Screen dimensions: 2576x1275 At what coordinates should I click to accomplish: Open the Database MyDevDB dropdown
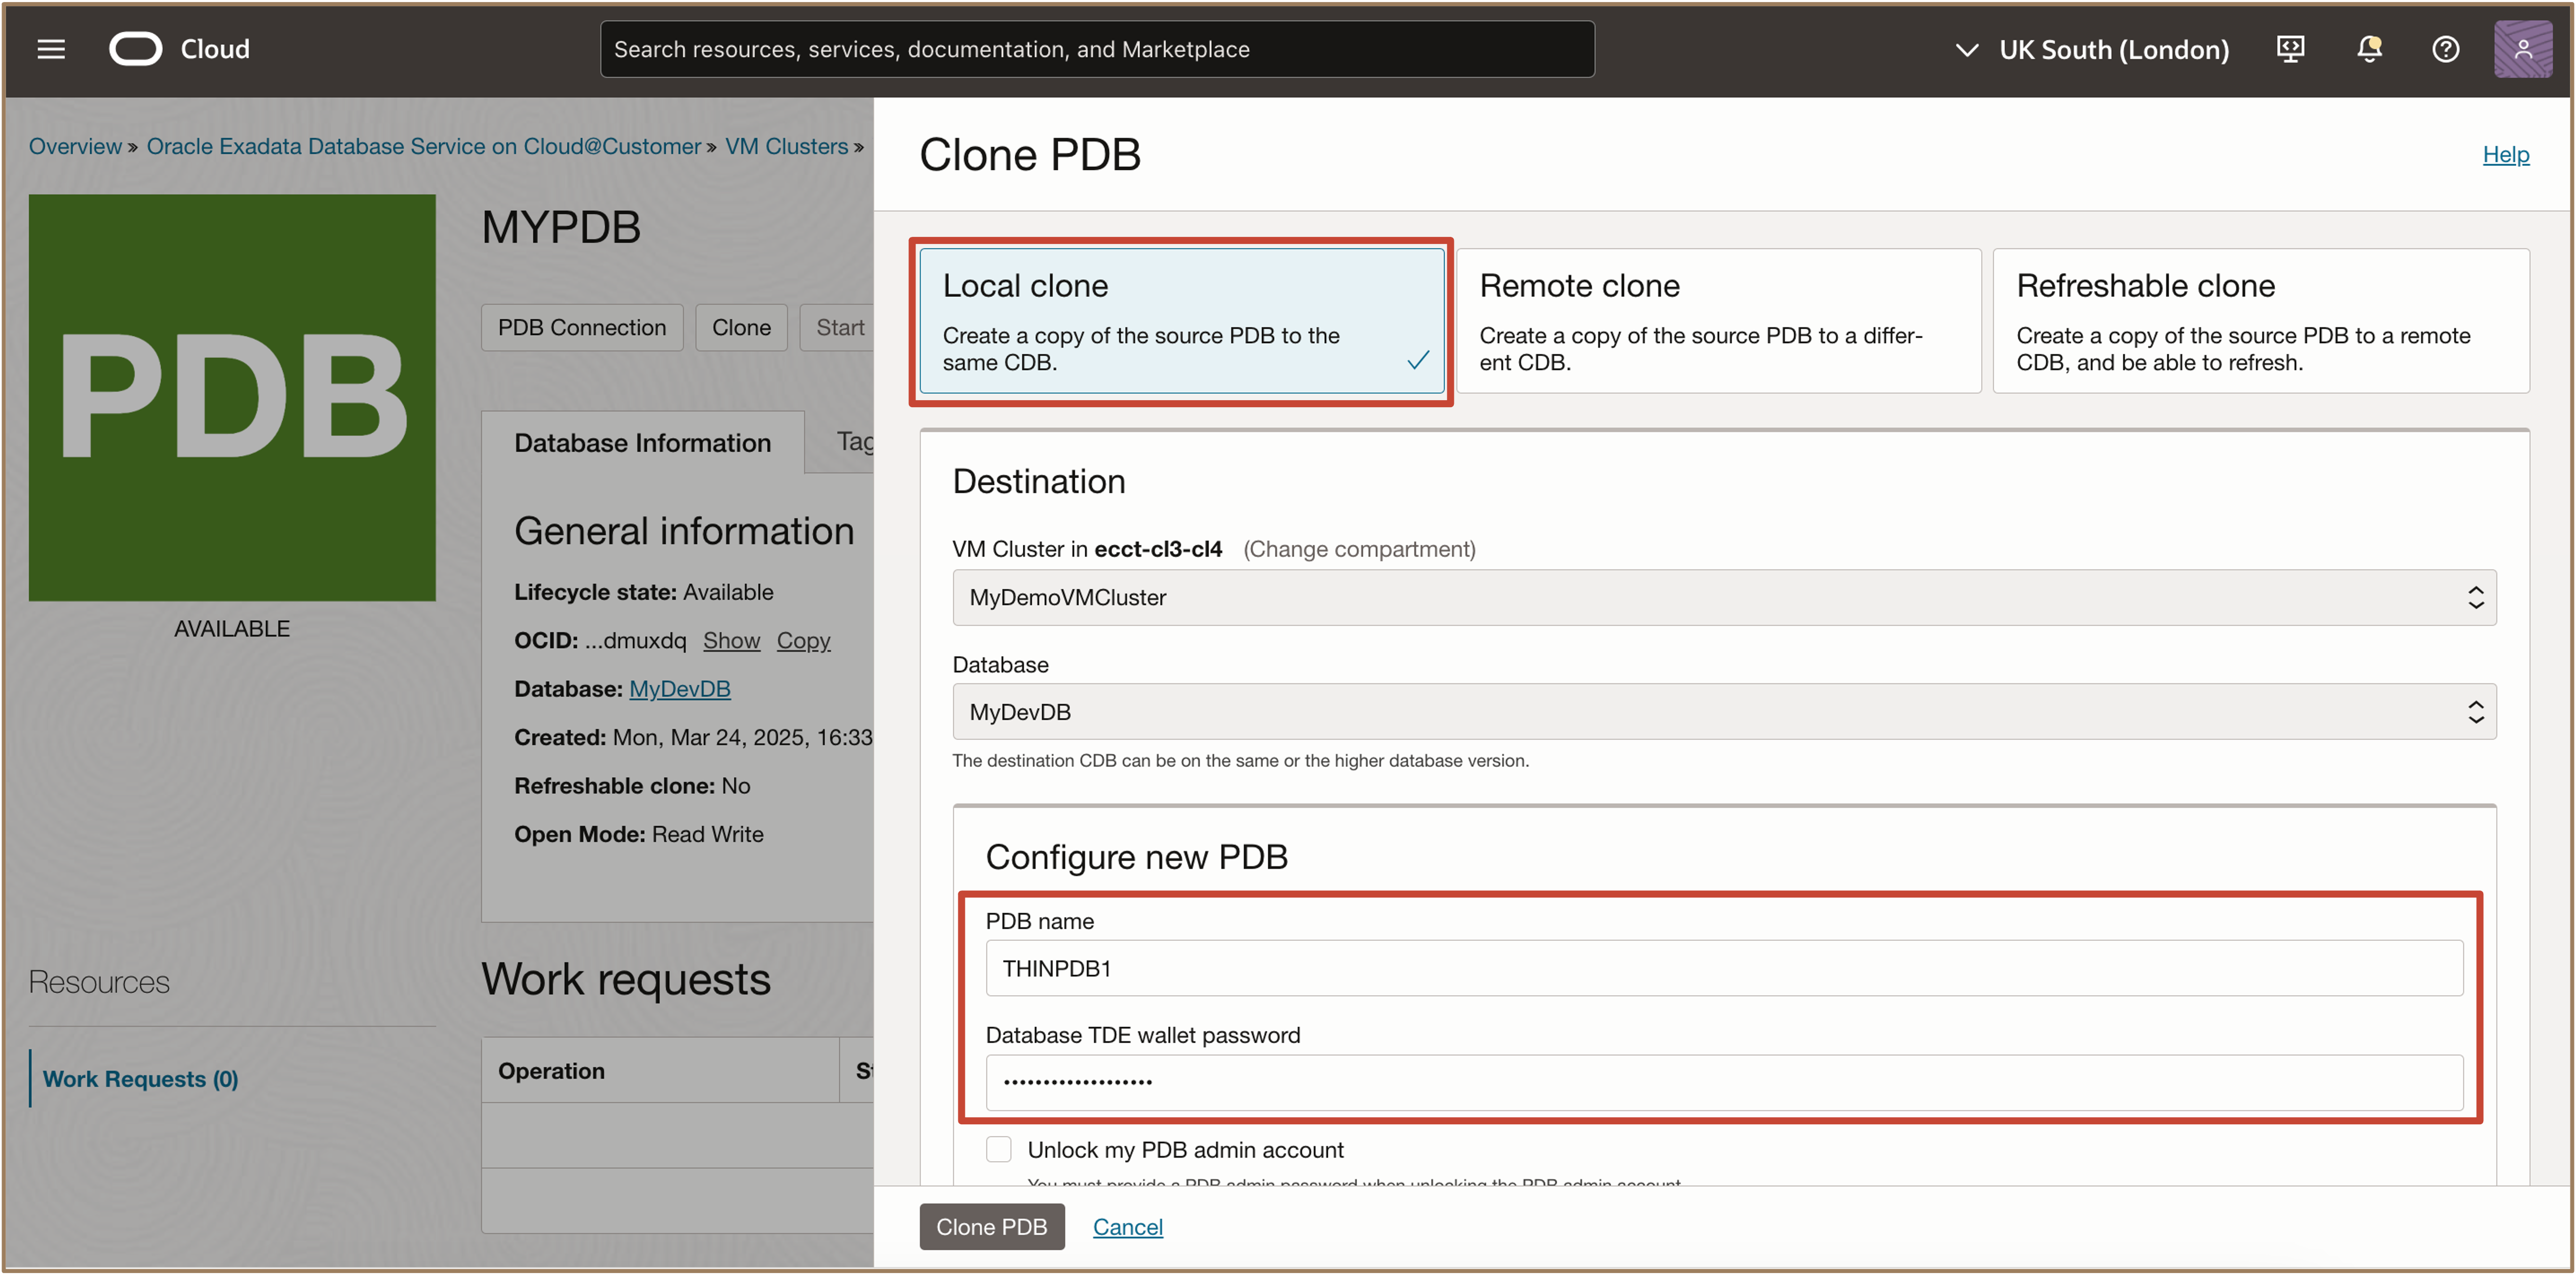tap(1723, 712)
